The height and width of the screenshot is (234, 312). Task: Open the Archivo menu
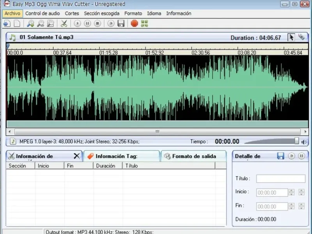(12, 13)
